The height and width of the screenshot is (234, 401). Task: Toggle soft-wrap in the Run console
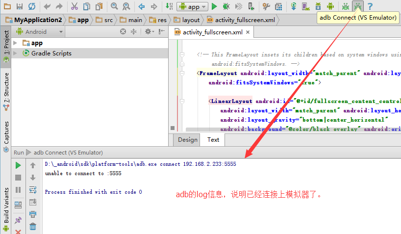pos(33,190)
